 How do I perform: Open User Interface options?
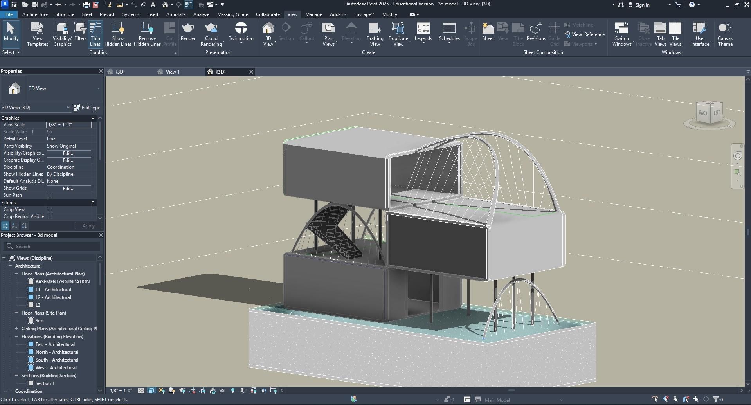(x=700, y=34)
